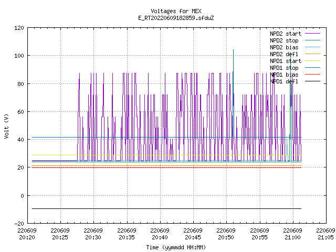The height and width of the screenshot is (252, 336).
Task: Click the flat black line near -10 V
Action: pos(166,208)
